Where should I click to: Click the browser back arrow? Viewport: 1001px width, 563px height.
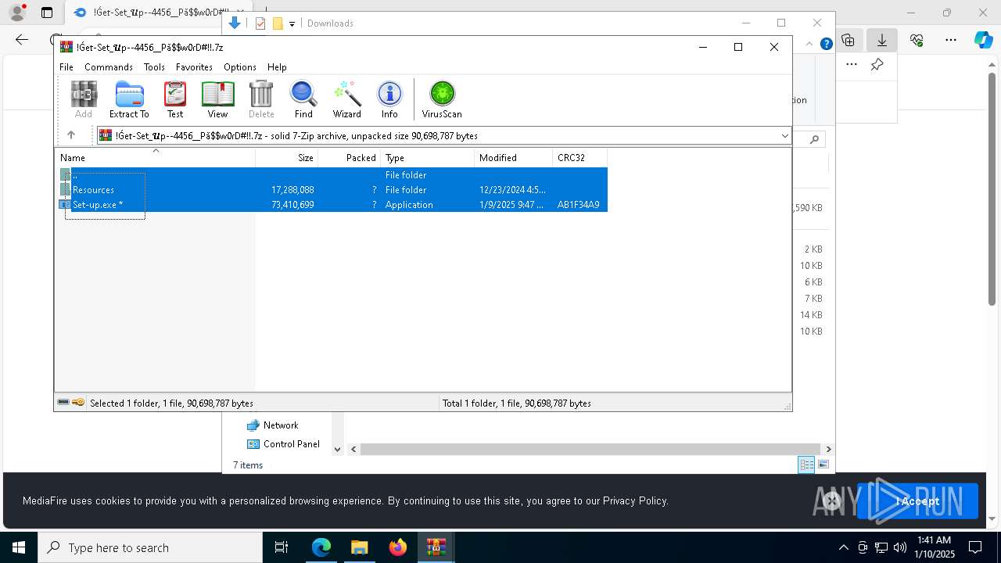click(22, 40)
